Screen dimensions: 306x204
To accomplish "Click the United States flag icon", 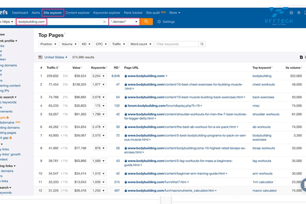I will coord(40,57).
